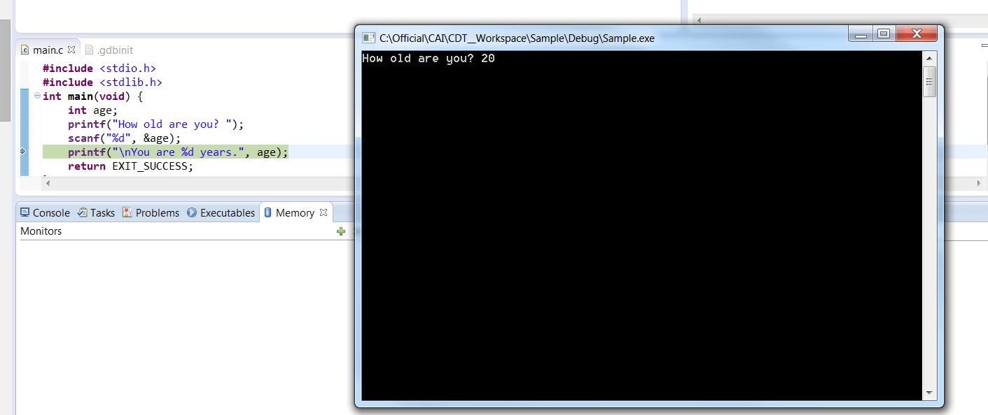Click the 'return EXIT_SUCCESS;' line

point(130,166)
